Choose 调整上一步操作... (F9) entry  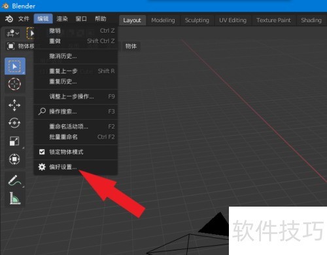coord(76,97)
